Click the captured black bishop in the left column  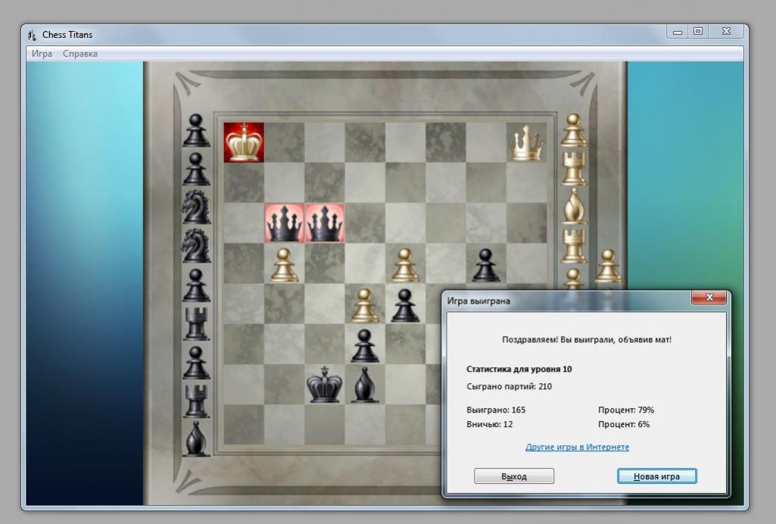point(196,438)
